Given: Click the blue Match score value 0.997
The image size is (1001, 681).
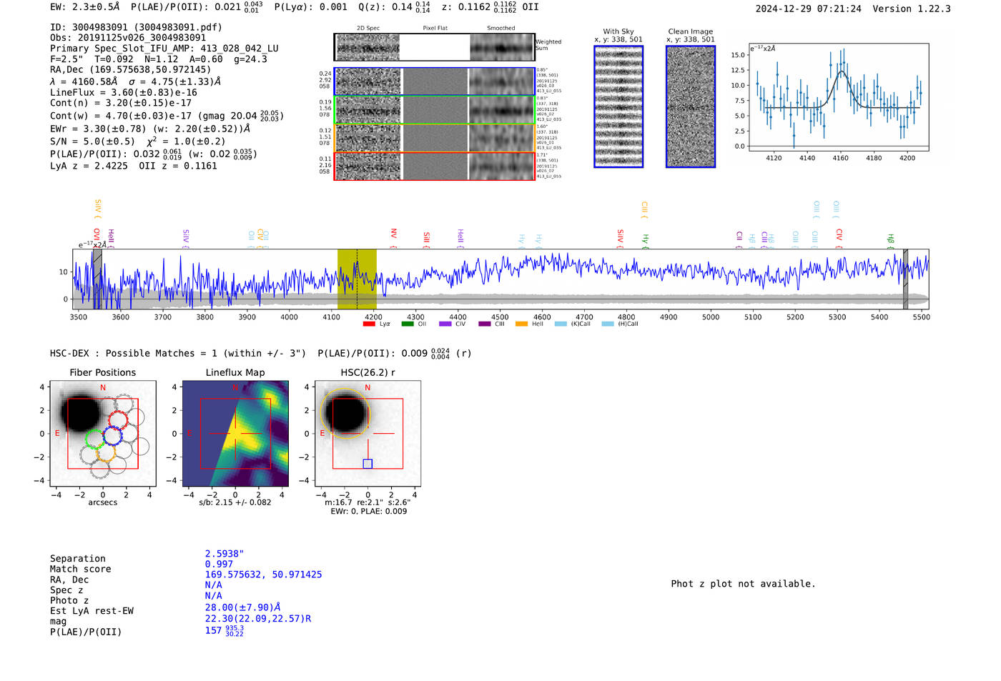Looking at the screenshot, I should coord(219,565).
